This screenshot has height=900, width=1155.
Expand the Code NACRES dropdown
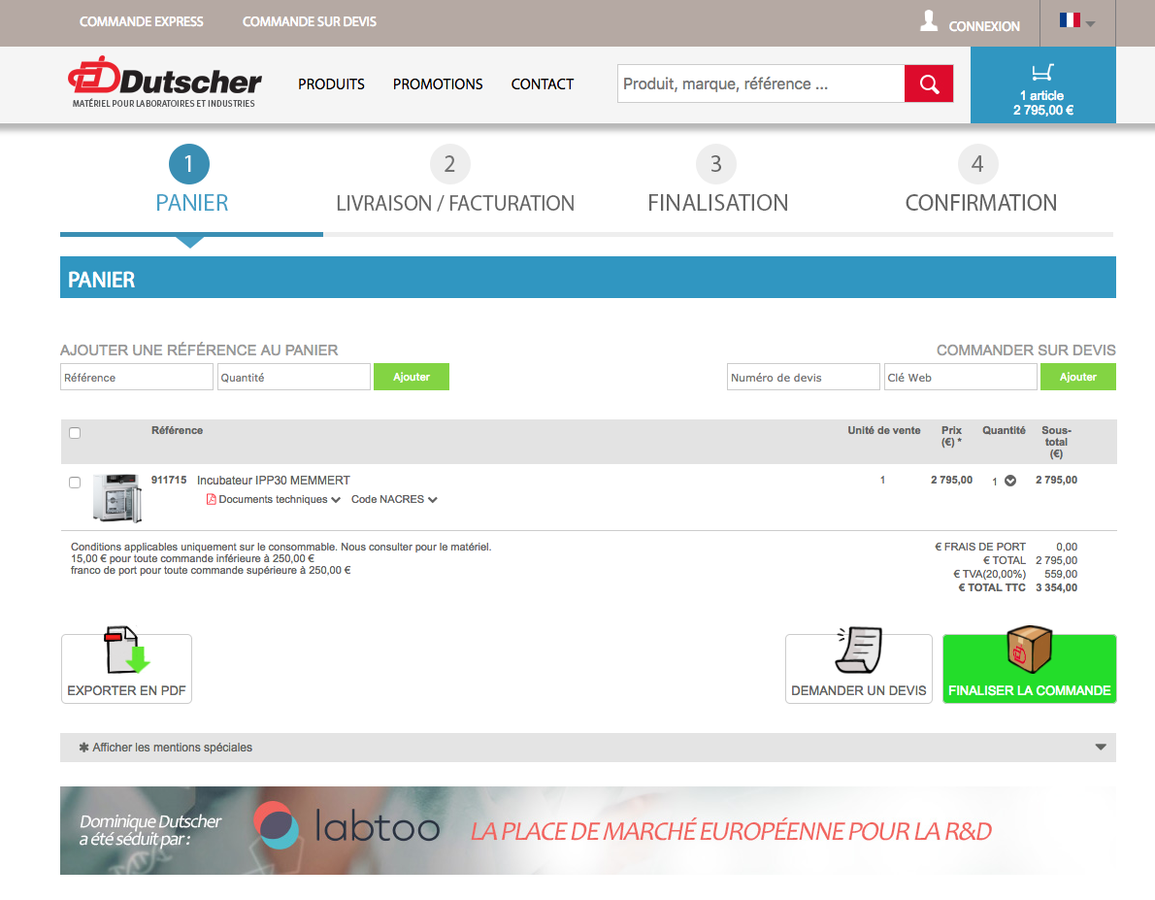tap(432, 500)
